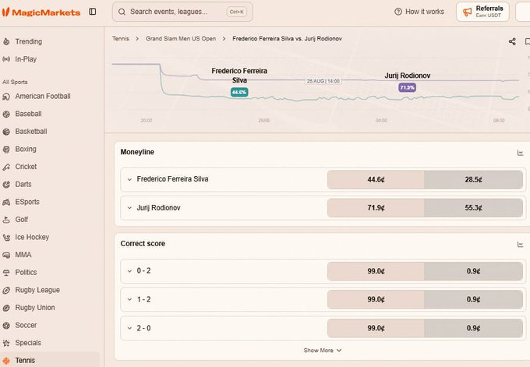Click the Referrals megaphone icon
The width and height of the screenshot is (530, 367).
[467, 12]
